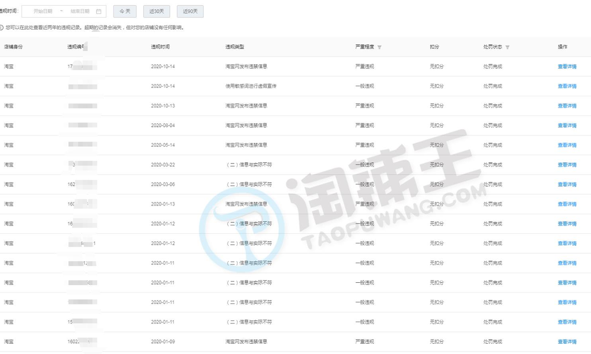
Task: Select the date cell 2020-03-06
Action: click(163, 184)
